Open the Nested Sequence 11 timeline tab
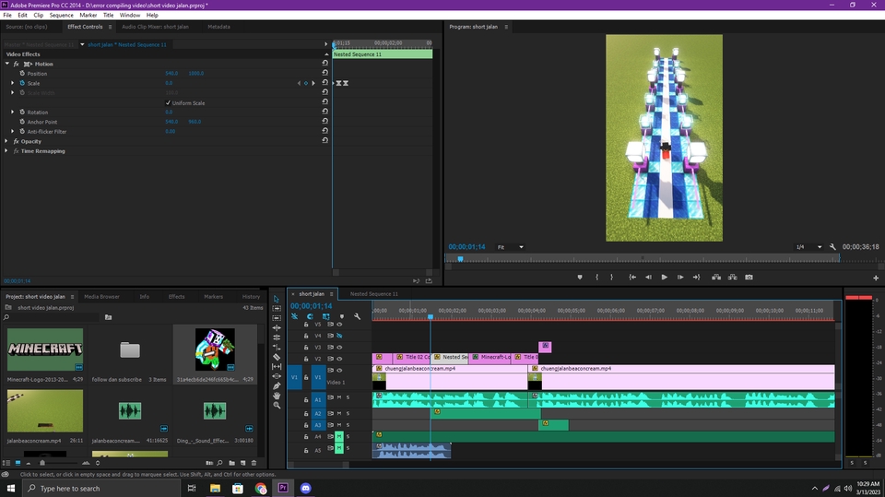Image resolution: width=885 pixels, height=497 pixels. tap(373, 293)
